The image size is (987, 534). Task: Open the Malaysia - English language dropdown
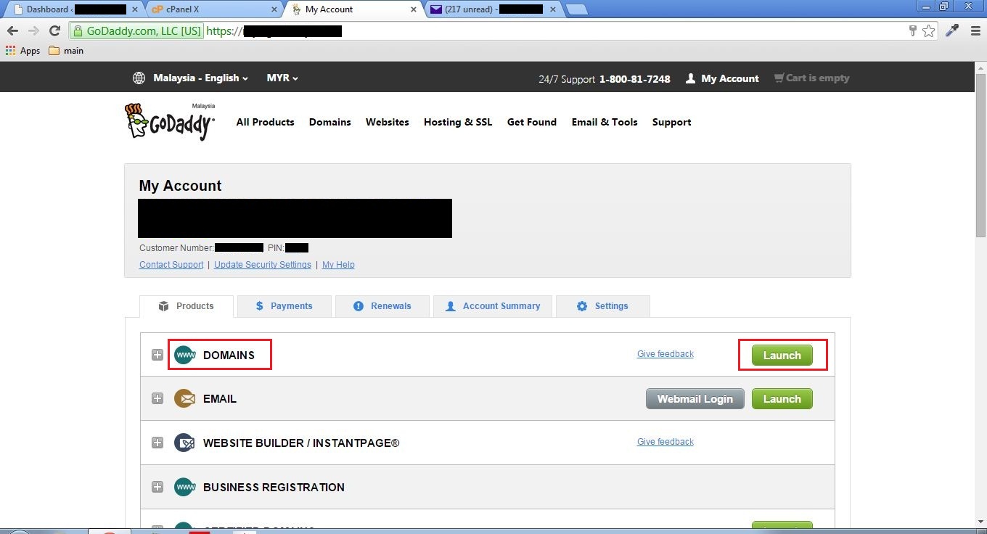point(200,78)
